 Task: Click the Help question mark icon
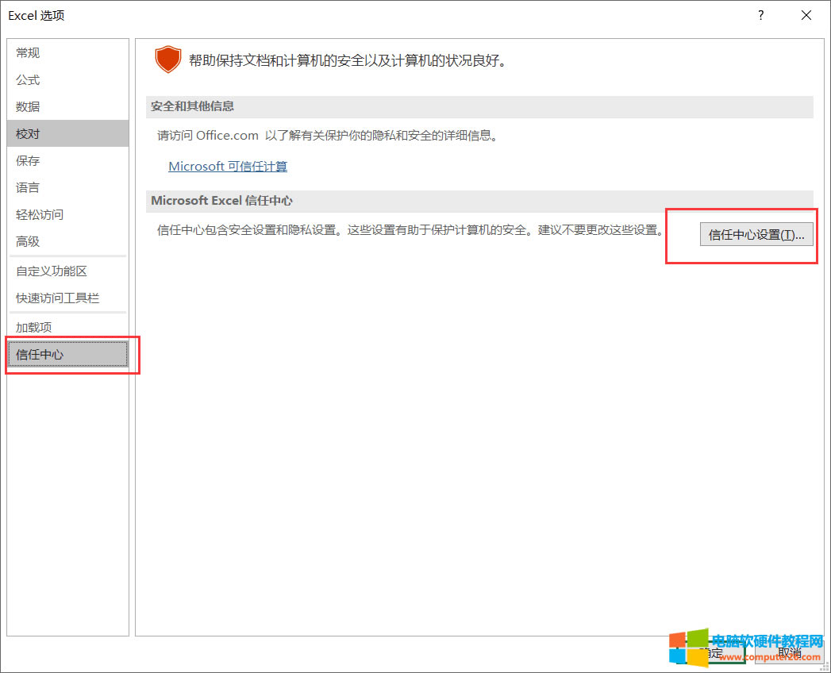[x=760, y=15]
